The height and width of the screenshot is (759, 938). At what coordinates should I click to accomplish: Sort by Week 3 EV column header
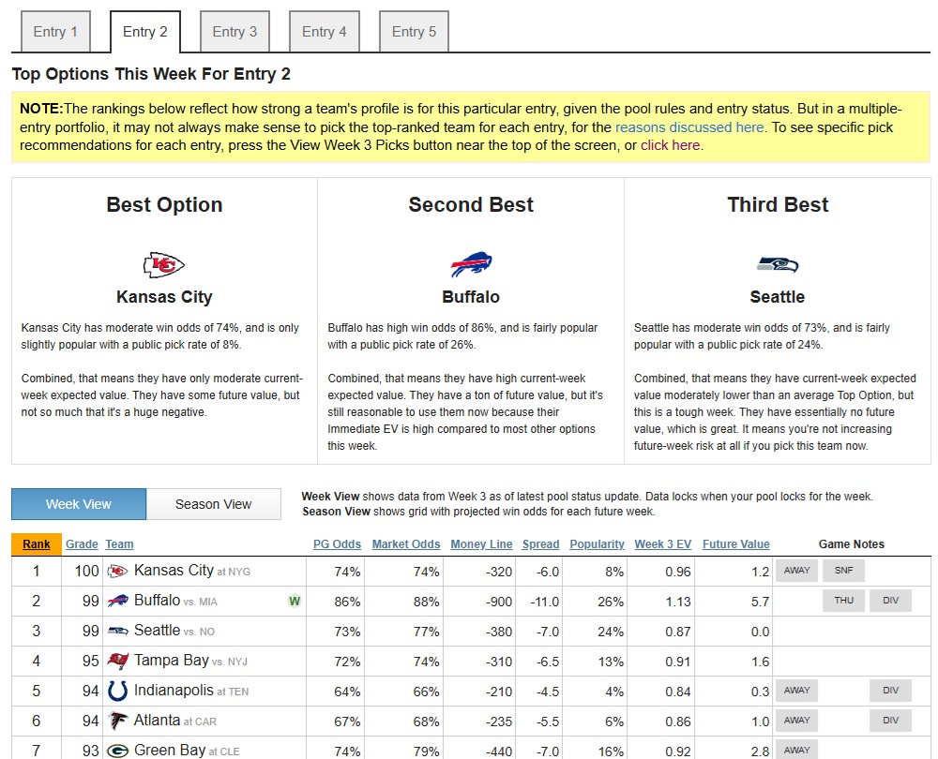pos(662,544)
